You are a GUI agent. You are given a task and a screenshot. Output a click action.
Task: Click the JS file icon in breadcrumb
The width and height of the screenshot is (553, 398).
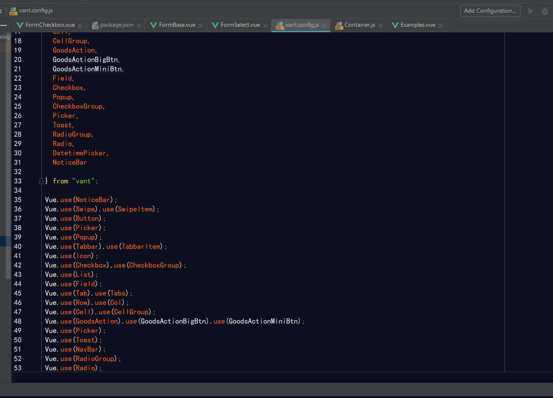(13, 11)
